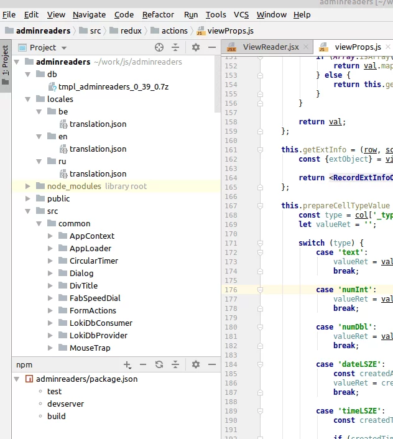This screenshot has width=393, height=439.
Task: Reload npm scripts with the refresh icon
Action: 159,364
